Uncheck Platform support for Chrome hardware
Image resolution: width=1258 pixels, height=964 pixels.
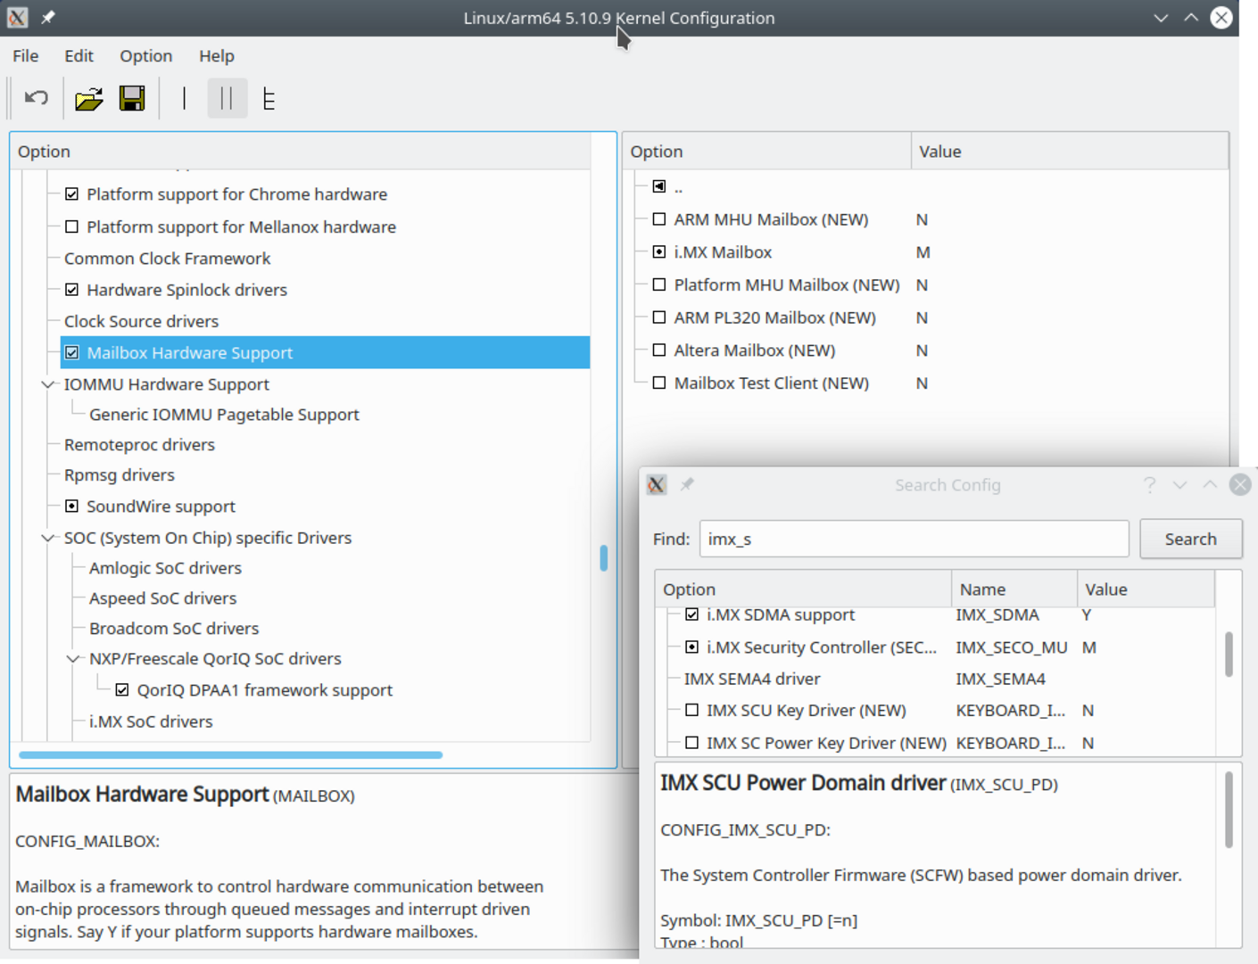pyautogui.click(x=71, y=194)
